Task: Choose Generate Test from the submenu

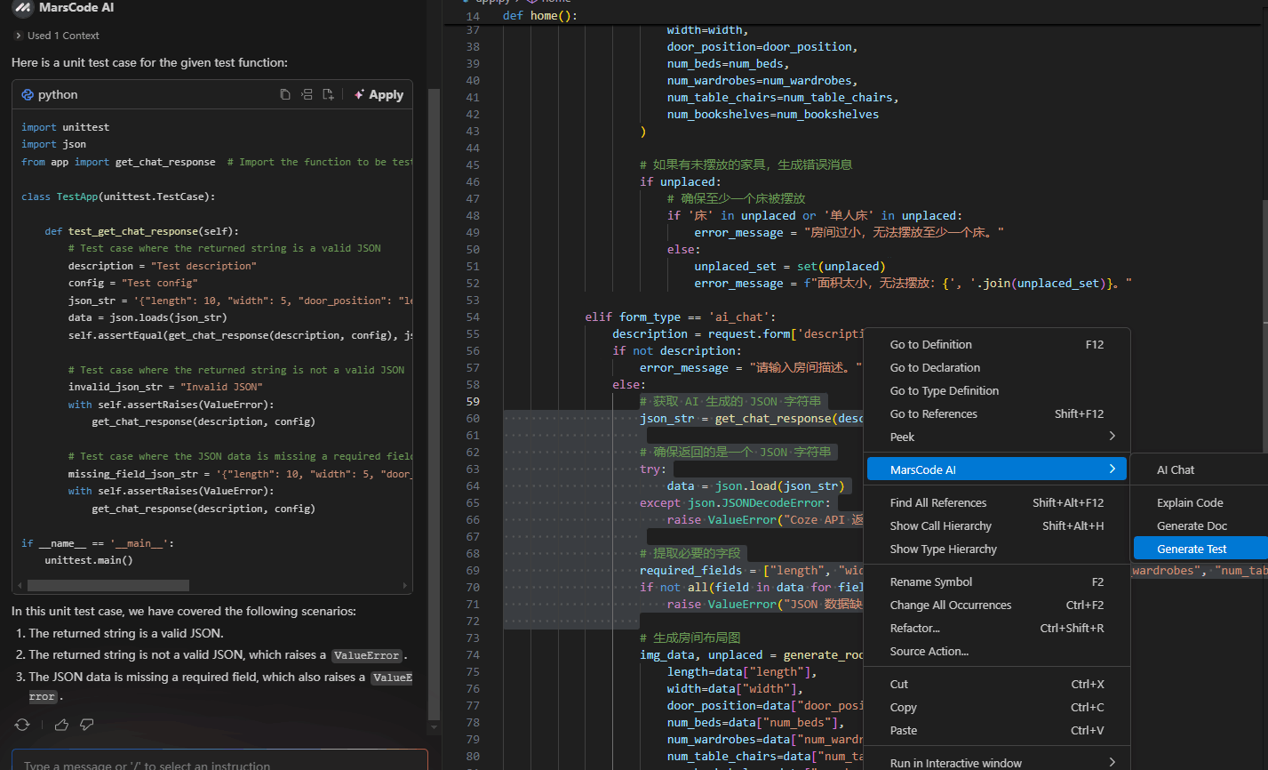Action: pos(1201,549)
